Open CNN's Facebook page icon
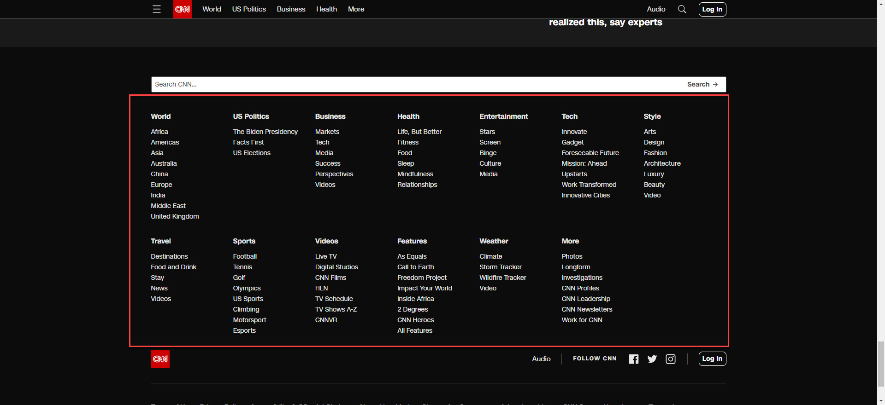 click(x=634, y=359)
